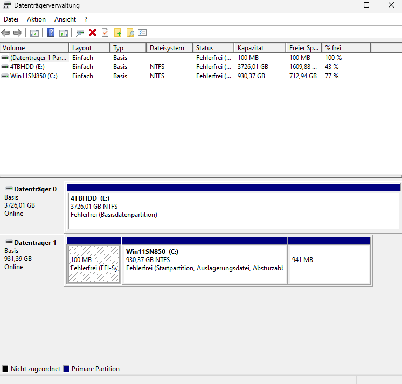The image size is (402, 384).
Task: Click the 43 % free cell
Action: [331, 67]
